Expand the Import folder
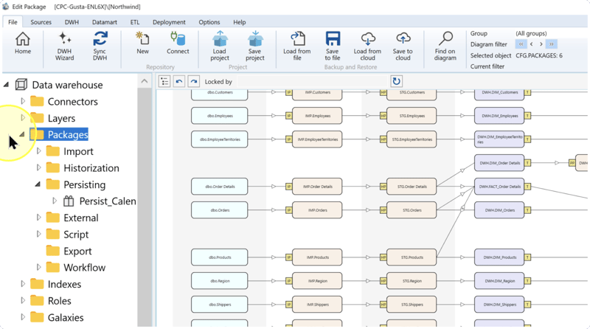590x329 pixels. 38,151
